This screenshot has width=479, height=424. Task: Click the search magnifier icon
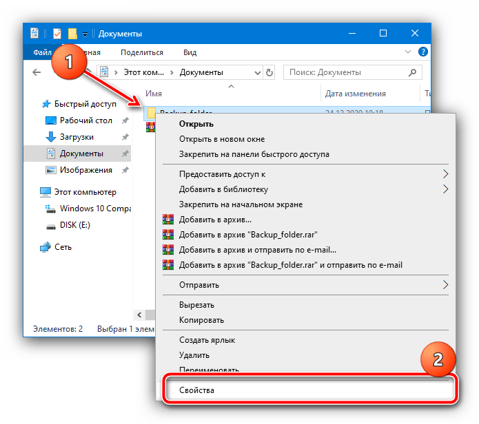(412, 72)
